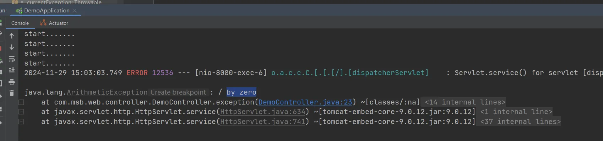Image resolution: width=603 pixels, height=141 pixels.
Task: Select the DemoApplication run tab label
Action: (47, 11)
